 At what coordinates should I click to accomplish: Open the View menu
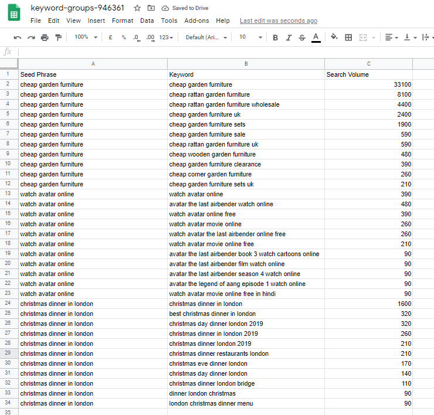pyautogui.click(x=73, y=21)
